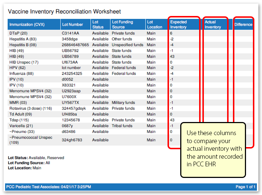Click lot number 243254325
The height and width of the screenshot is (195, 262).
pos(72,74)
